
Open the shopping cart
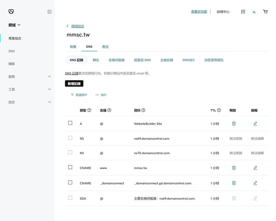(265, 12)
